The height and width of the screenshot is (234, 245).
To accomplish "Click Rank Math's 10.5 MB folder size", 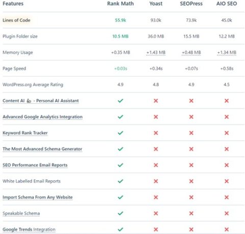I will click(120, 36).
